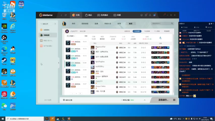The image size is (215, 121).
Task: Expand the server panel up chevron
Action: click(x=145, y=100)
